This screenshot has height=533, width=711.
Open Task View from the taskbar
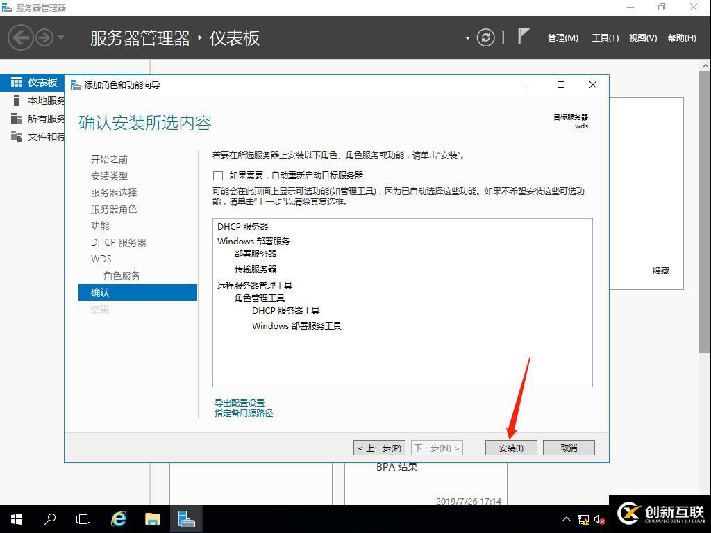(83, 518)
